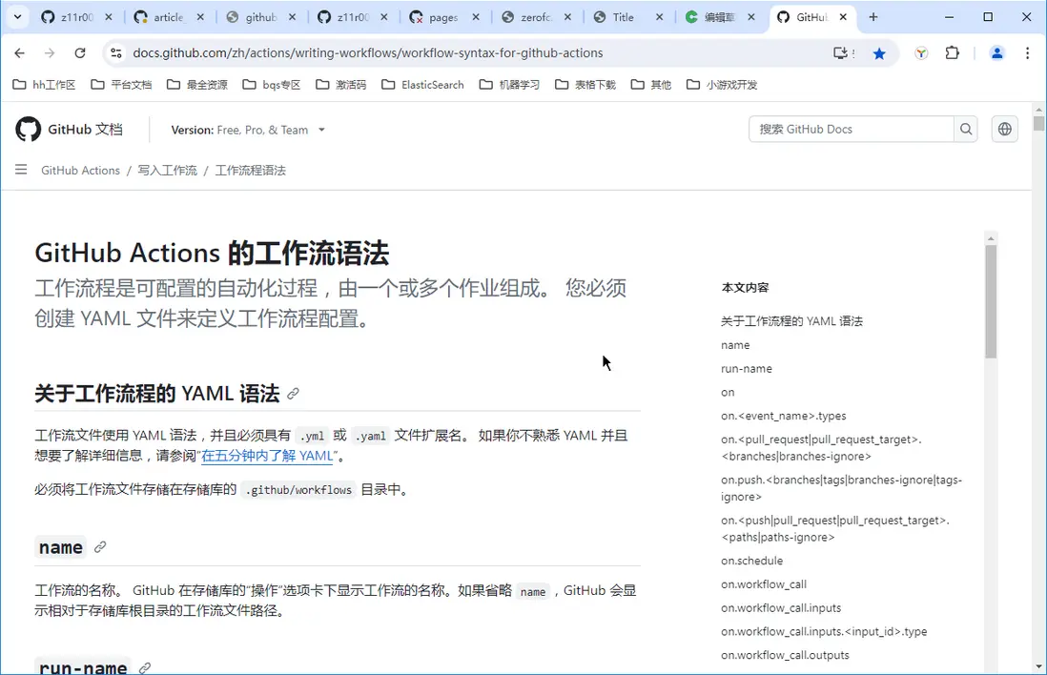The image size is (1047, 675).
Task: Click the anchor link icon beside the name heading
Action: [x=99, y=547]
